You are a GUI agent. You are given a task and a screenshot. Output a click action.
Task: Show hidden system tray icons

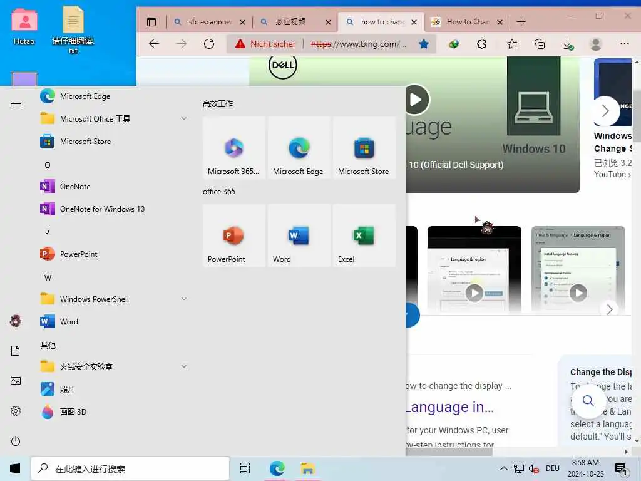pyautogui.click(x=504, y=468)
